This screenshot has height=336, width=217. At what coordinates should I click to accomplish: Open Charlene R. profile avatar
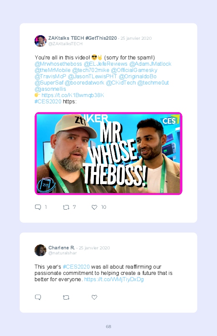click(x=40, y=250)
